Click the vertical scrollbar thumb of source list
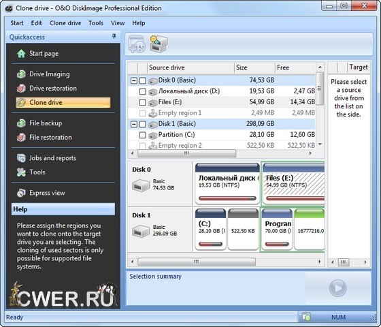The image size is (381, 327). [320, 89]
